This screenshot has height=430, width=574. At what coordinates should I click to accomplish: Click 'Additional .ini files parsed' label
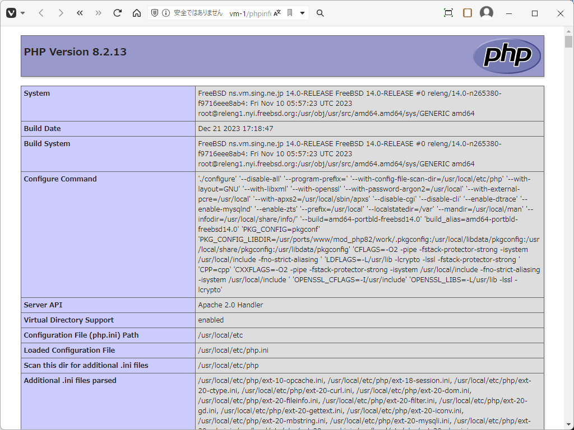70,380
